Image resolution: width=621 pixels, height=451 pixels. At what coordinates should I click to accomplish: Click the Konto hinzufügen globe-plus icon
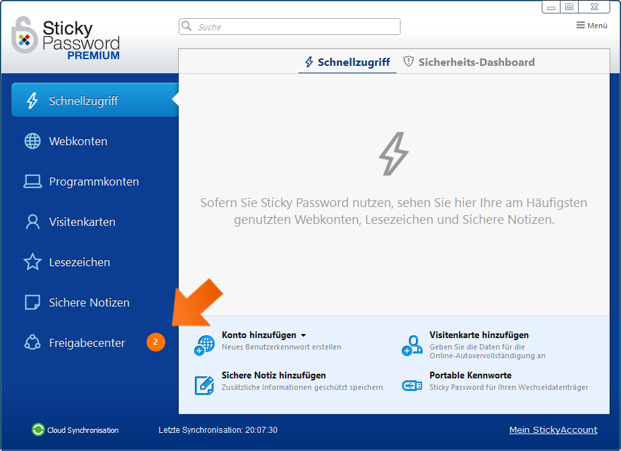[x=204, y=345]
